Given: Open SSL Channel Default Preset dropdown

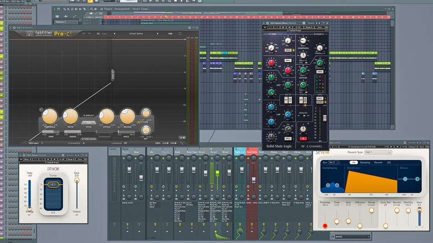Looking at the screenshot, I should [295, 30].
